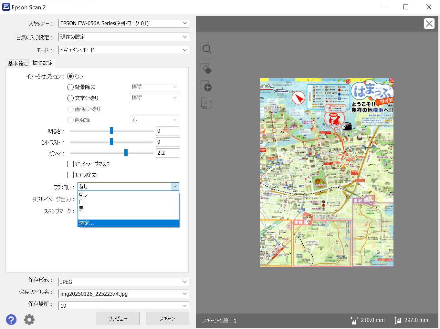Choose 設定... in the フチ消し list

pos(128,223)
